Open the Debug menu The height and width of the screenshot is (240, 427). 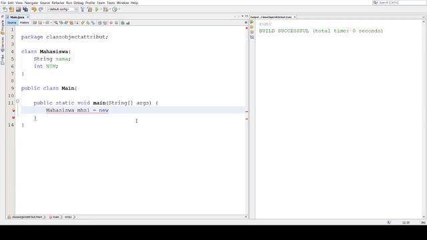click(x=79, y=3)
